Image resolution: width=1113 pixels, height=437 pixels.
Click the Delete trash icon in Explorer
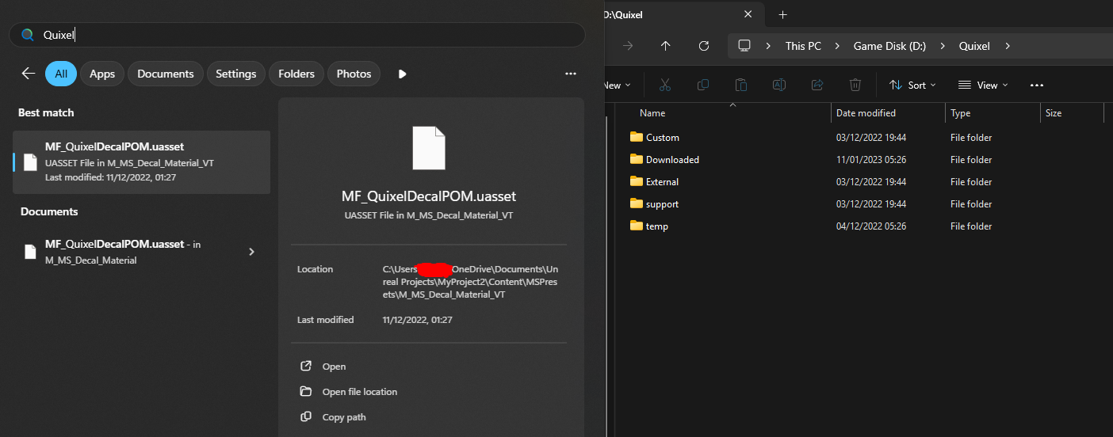pos(855,85)
